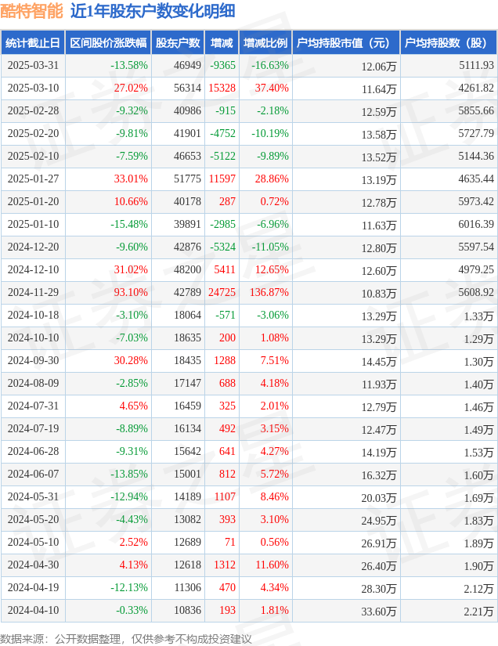This screenshot has width=498, height=646.
Task: Click the 56314 shareholder count cell
Action: (x=187, y=88)
